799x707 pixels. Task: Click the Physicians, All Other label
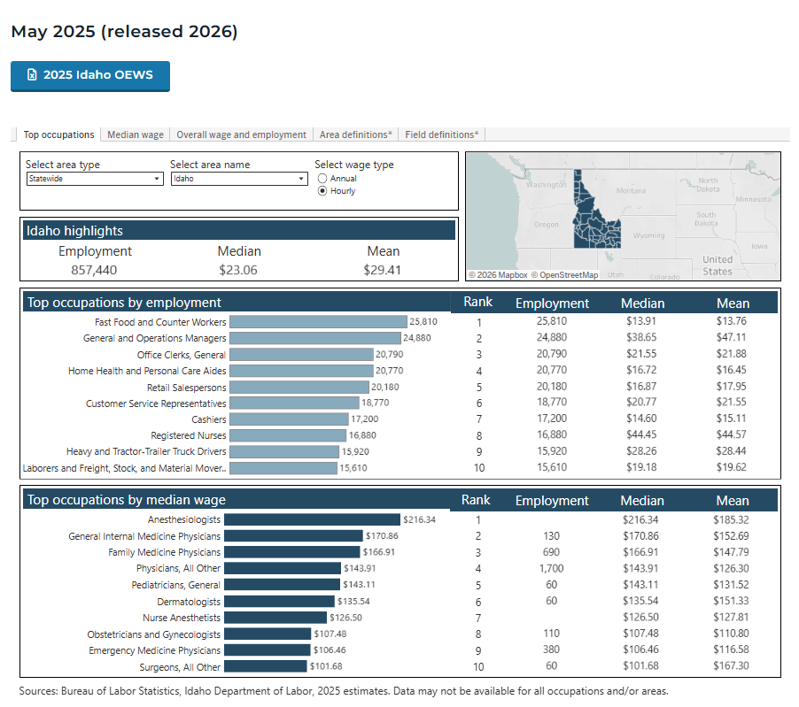(x=178, y=569)
